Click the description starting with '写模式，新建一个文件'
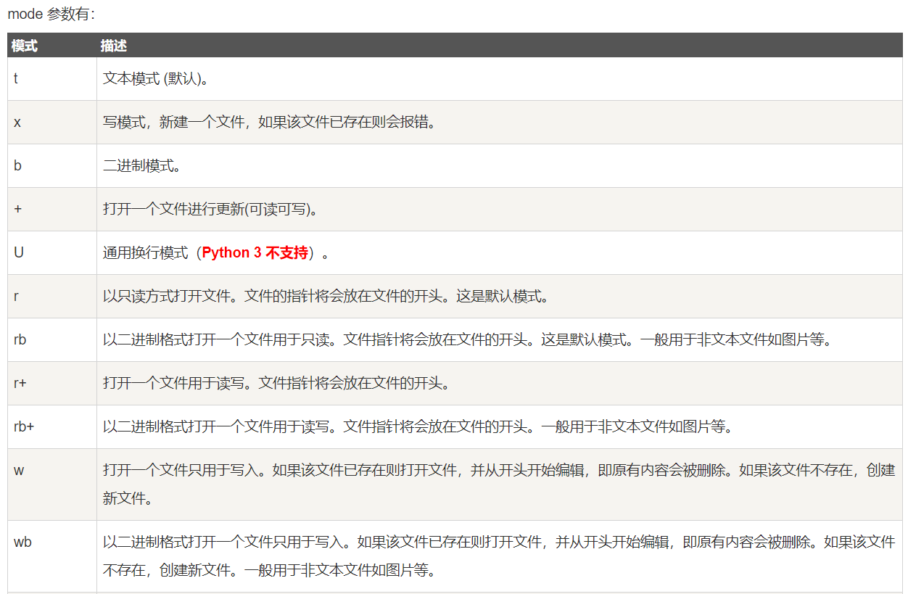 271,122
